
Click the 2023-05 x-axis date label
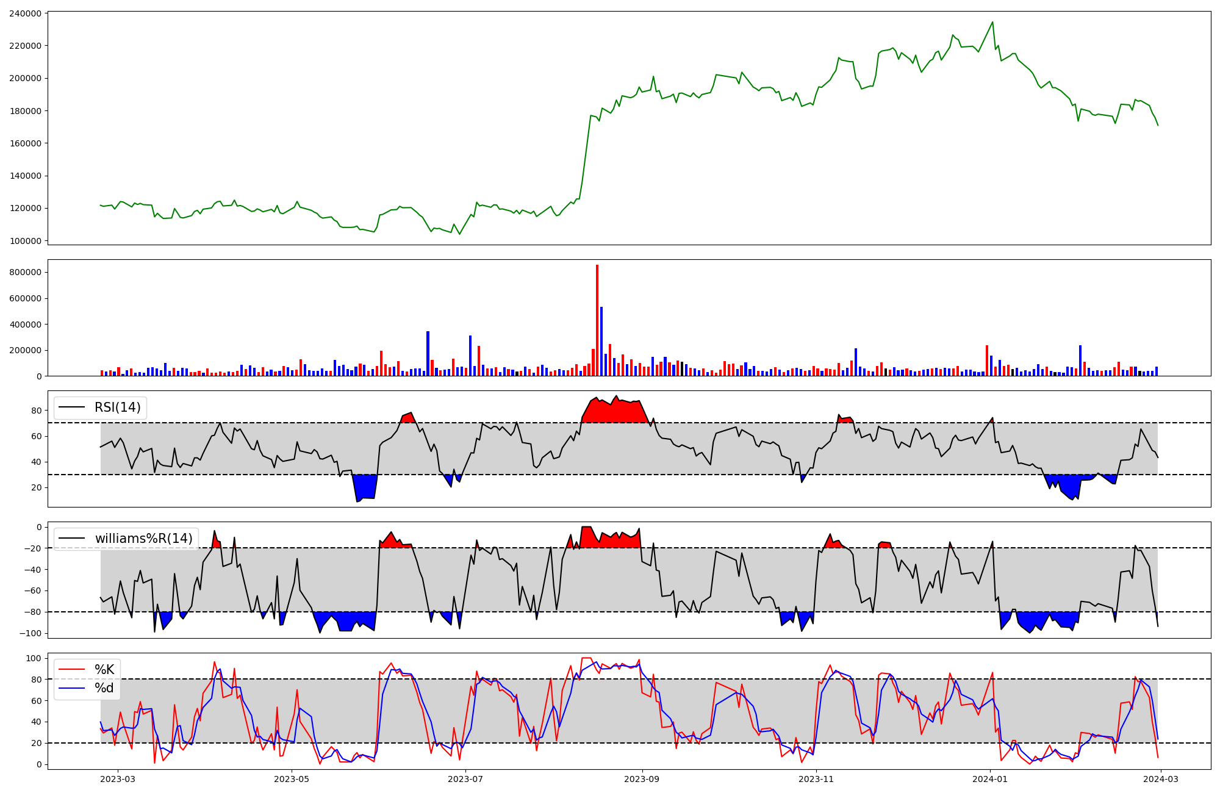point(292,779)
